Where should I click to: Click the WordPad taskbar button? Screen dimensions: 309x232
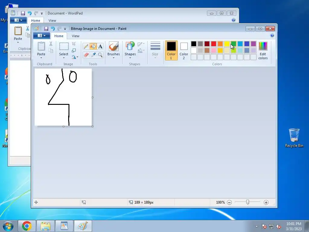pyautogui.click(x=64, y=226)
